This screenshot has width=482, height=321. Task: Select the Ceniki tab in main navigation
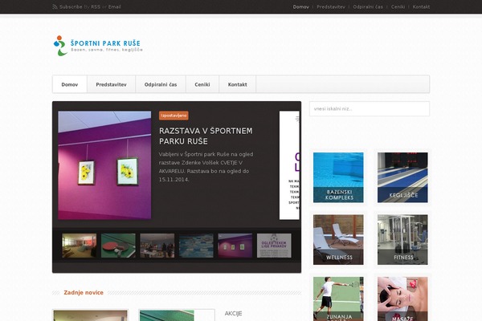(x=202, y=84)
